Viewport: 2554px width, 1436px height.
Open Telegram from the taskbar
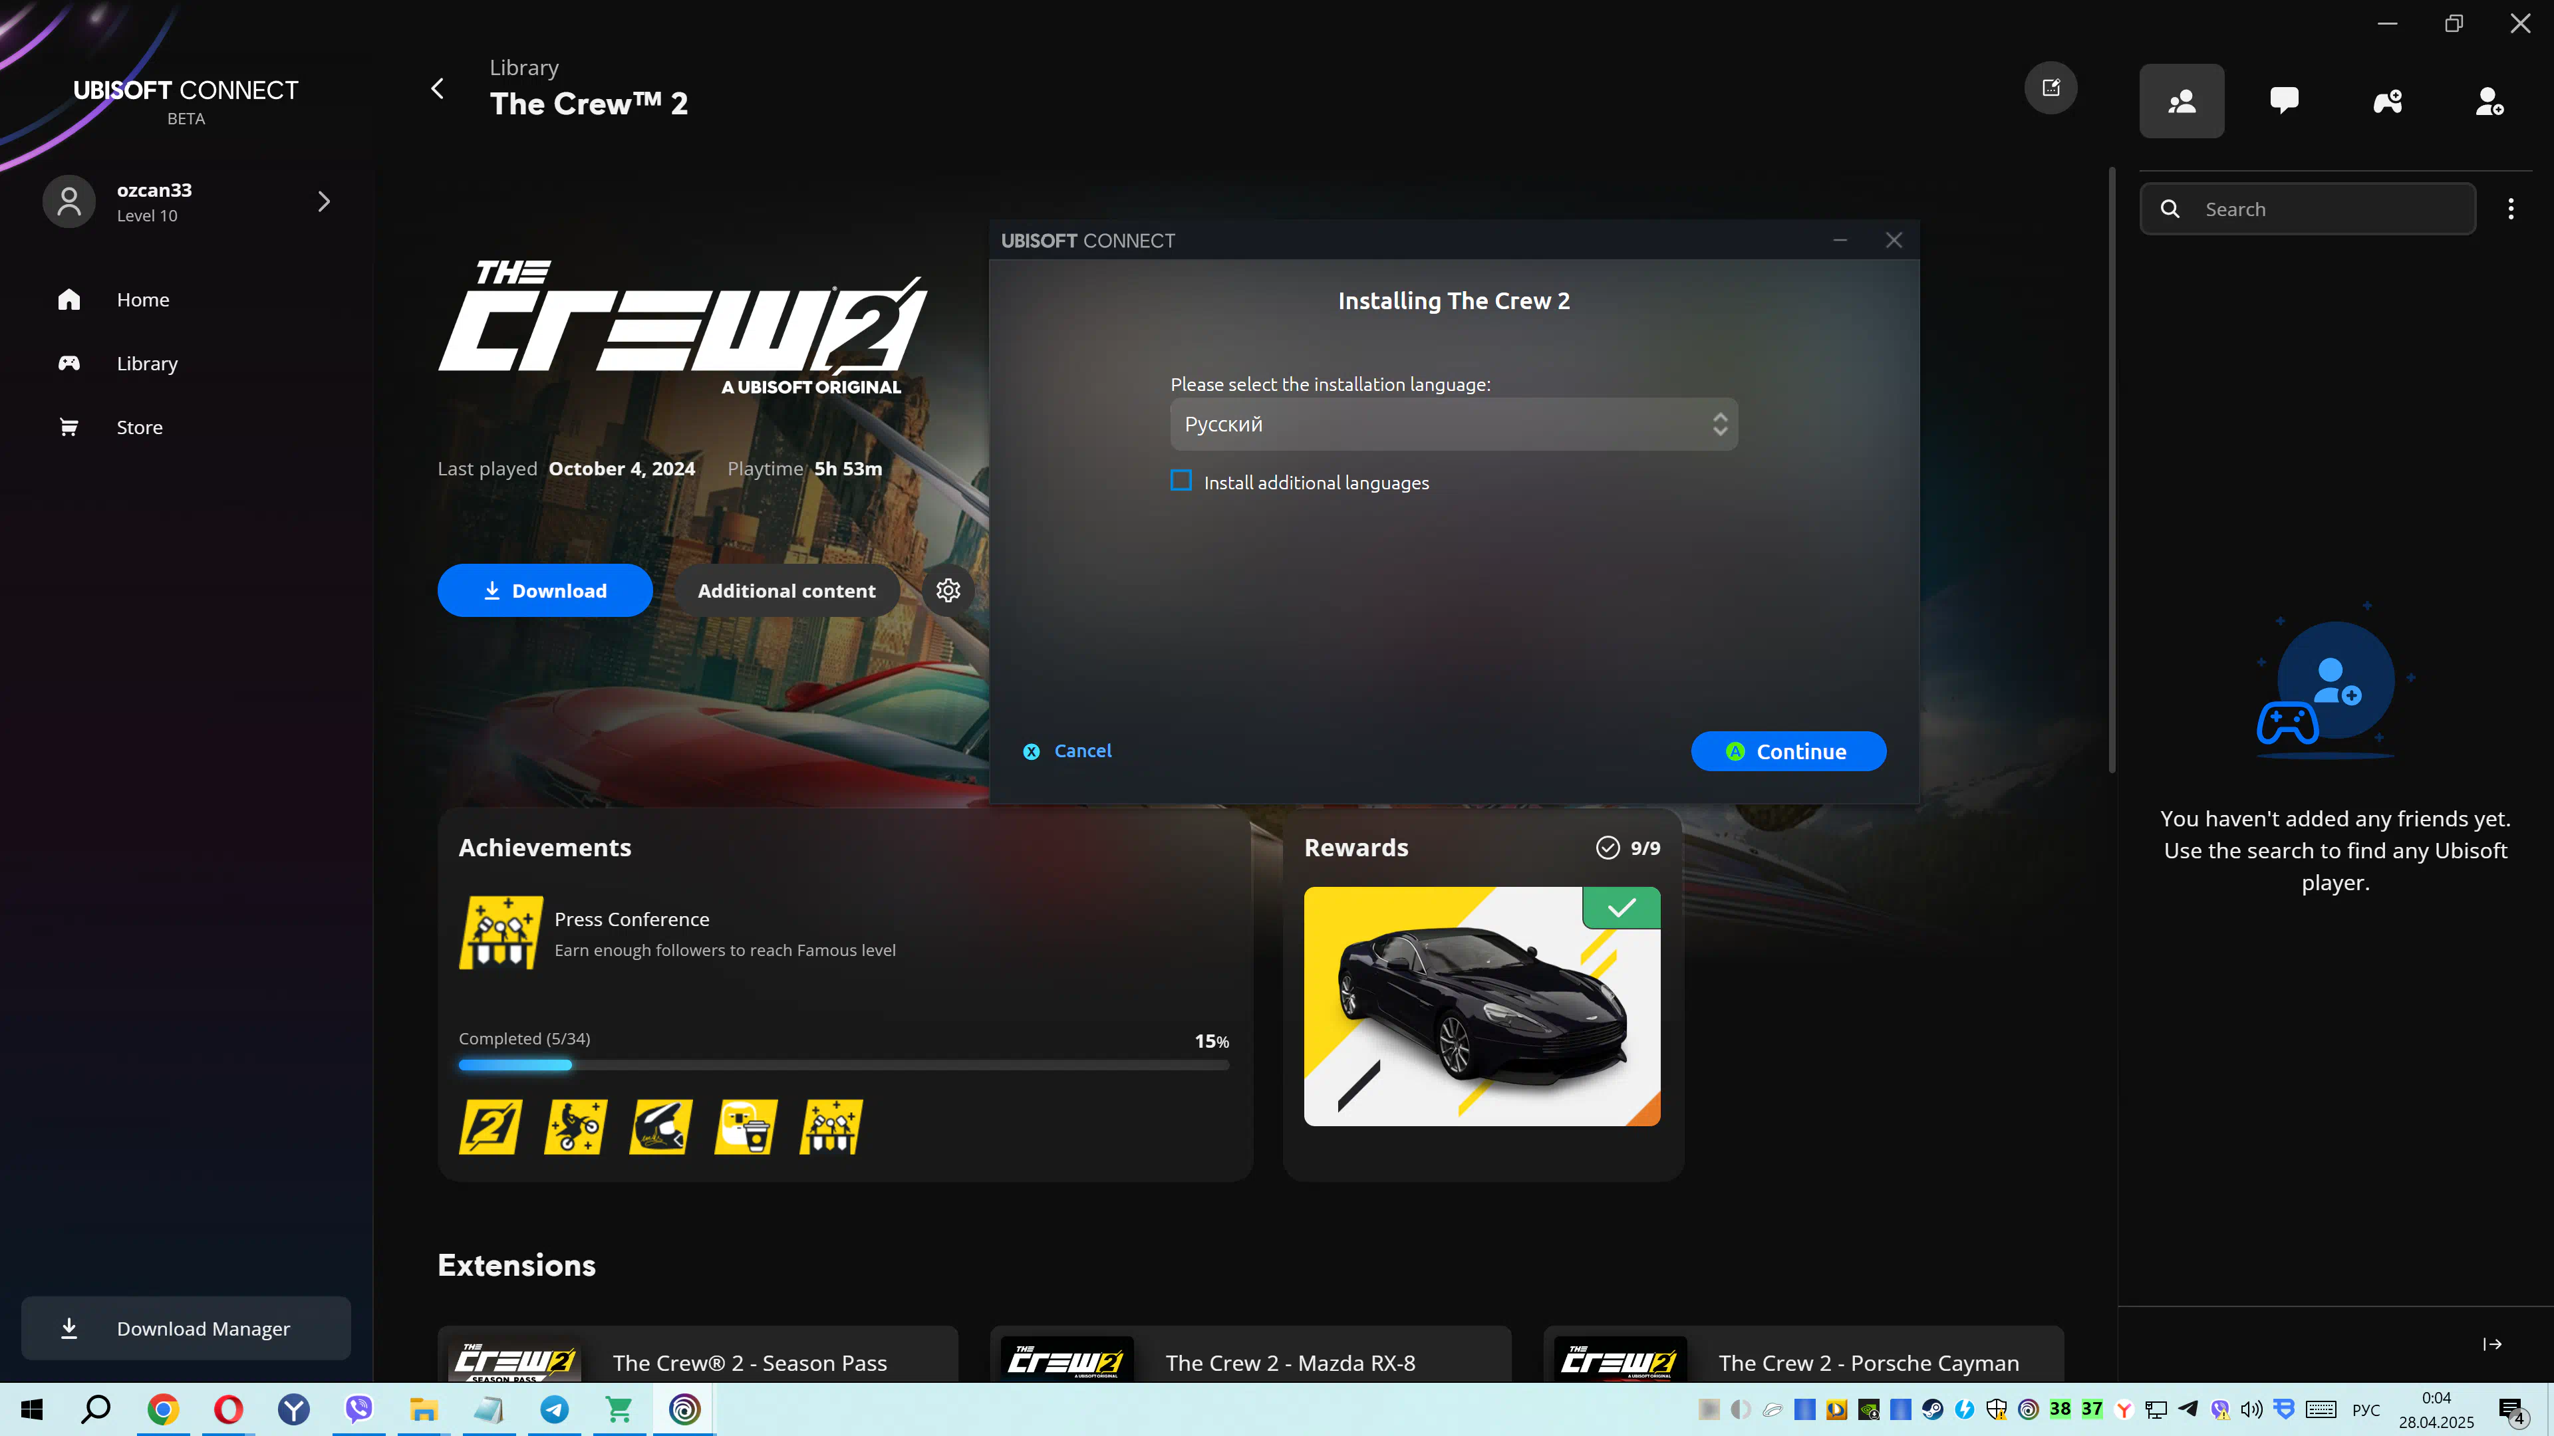pyautogui.click(x=554, y=1409)
